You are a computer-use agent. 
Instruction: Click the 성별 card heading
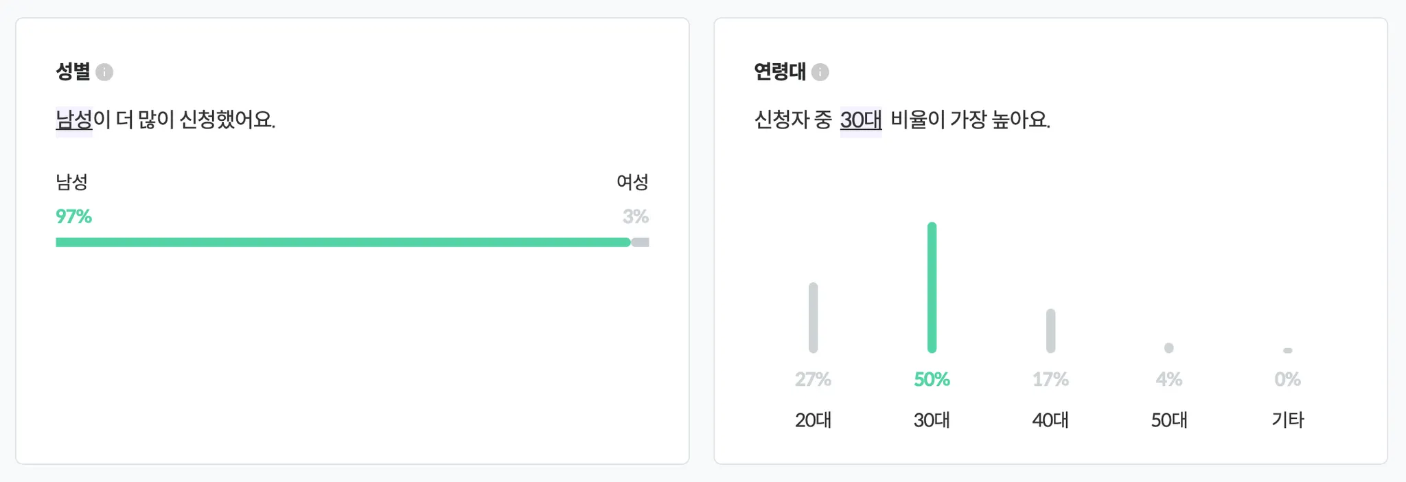point(73,71)
